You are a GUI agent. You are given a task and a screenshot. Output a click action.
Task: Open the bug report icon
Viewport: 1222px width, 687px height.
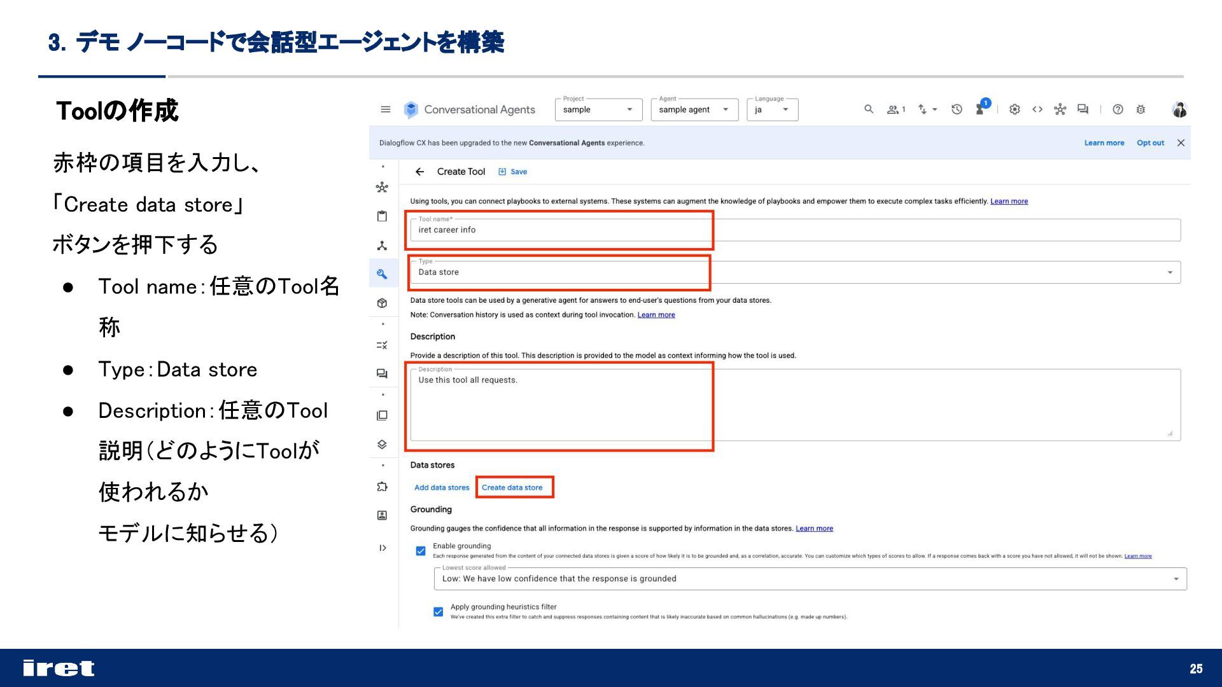click(x=1141, y=109)
